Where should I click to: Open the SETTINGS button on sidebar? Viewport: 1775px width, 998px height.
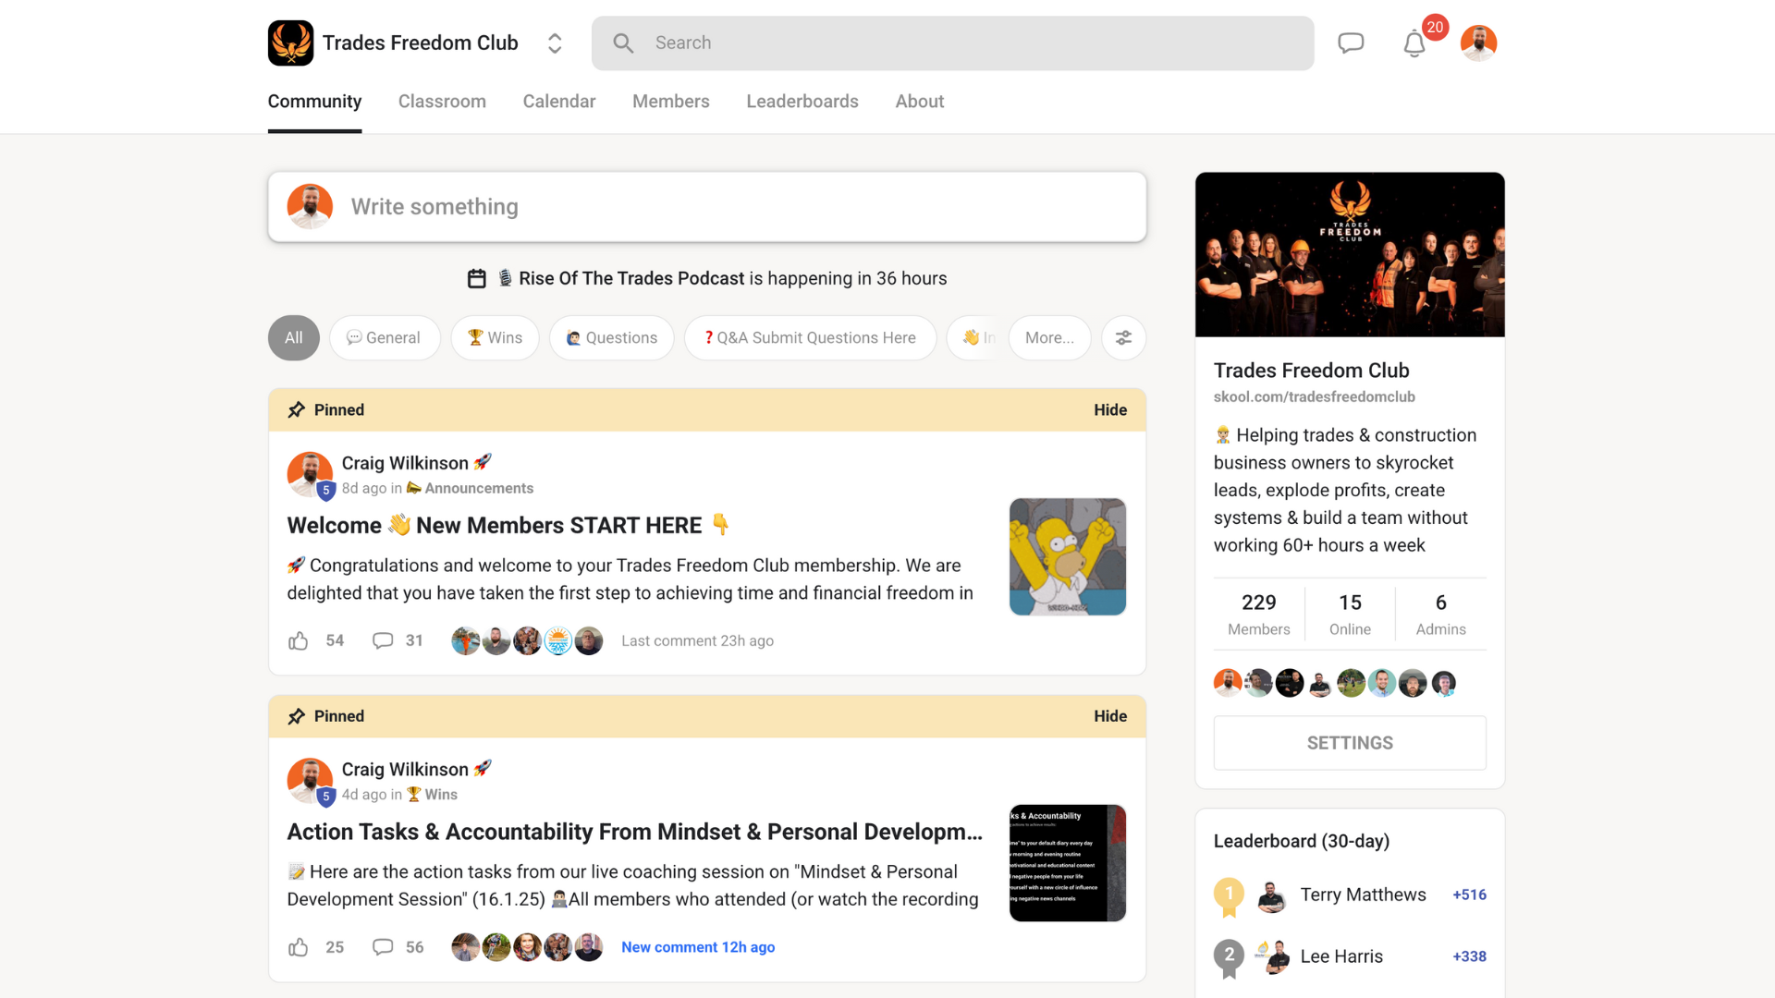pyautogui.click(x=1350, y=742)
